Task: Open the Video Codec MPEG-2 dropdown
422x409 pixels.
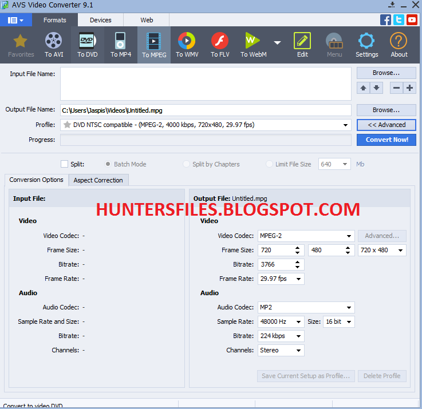Action: click(306, 236)
